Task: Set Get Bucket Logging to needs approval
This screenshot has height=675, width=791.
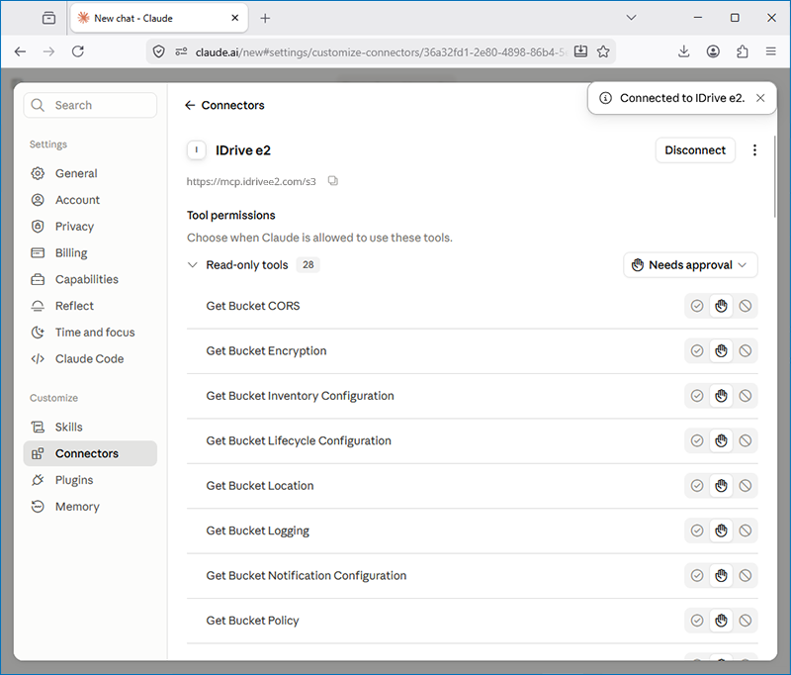Action: pos(722,530)
